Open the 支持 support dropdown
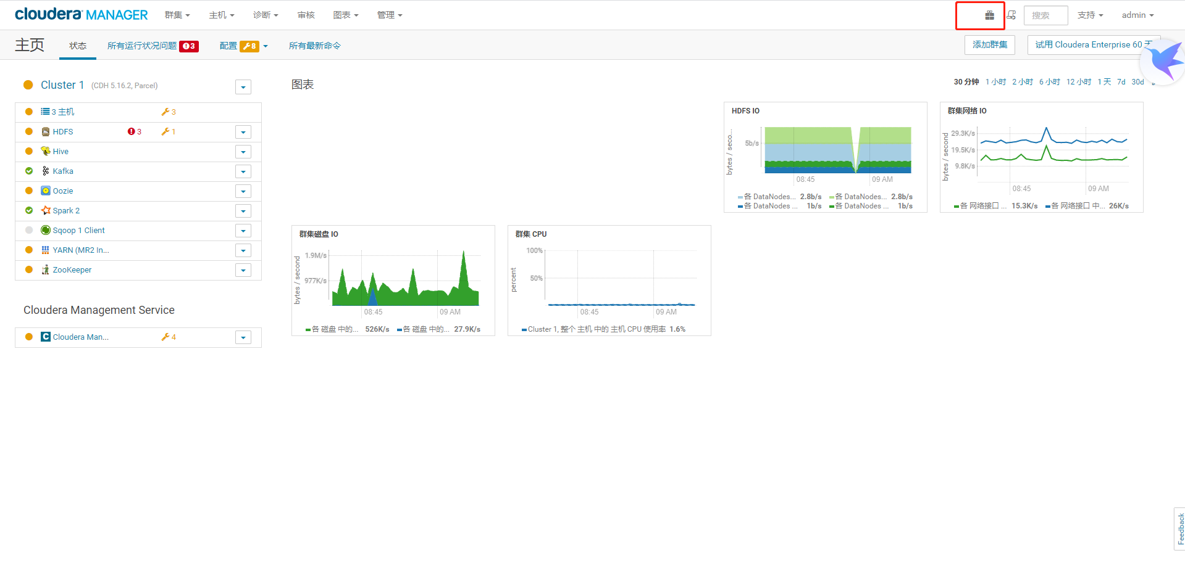This screenshot has width=1185, height=579. click(1090, 15)
